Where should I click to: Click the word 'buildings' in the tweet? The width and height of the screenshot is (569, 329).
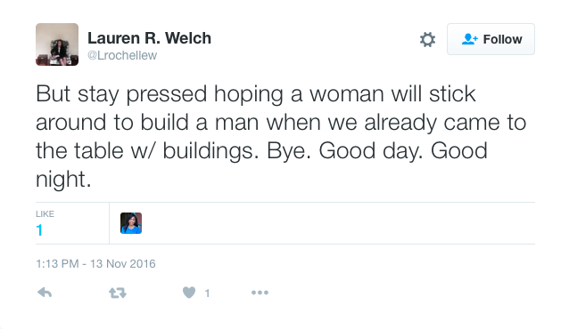(210, 150)
